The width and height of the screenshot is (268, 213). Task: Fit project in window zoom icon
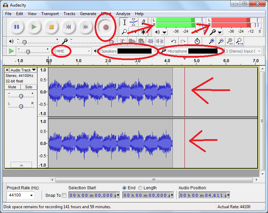[x=239, y=41]
